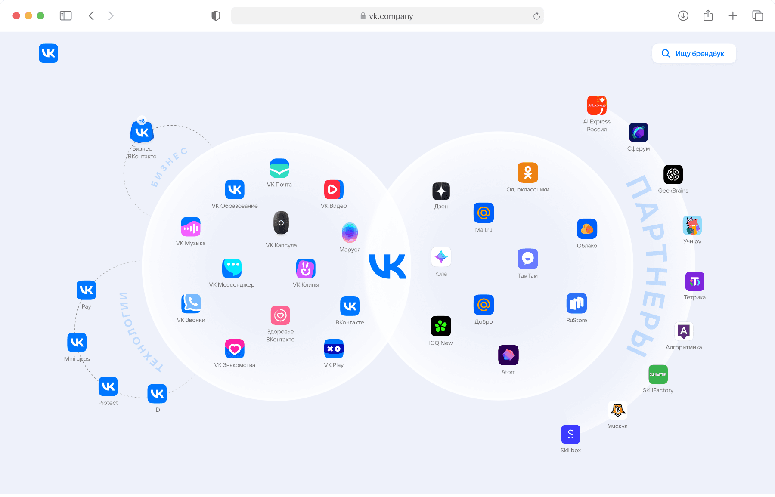Click the large central VK logo
The width and height of the screenshot is (775, 497).
[x=387, y=267]
